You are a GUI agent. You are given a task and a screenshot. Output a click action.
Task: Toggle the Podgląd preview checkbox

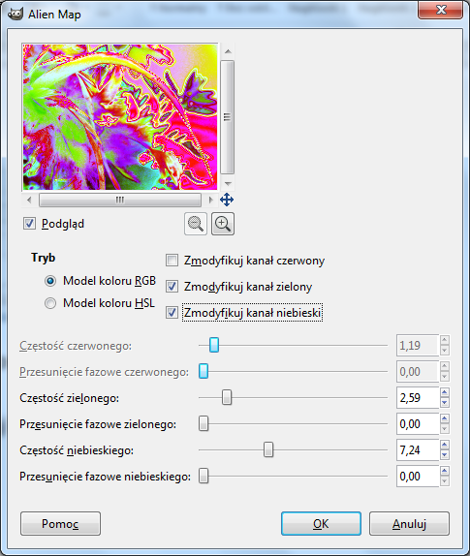click(29, 224)
